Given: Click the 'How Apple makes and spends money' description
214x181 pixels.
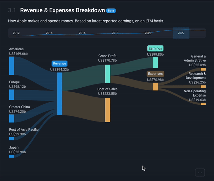Looking at the screenshot, I should (x=86, y=21).
